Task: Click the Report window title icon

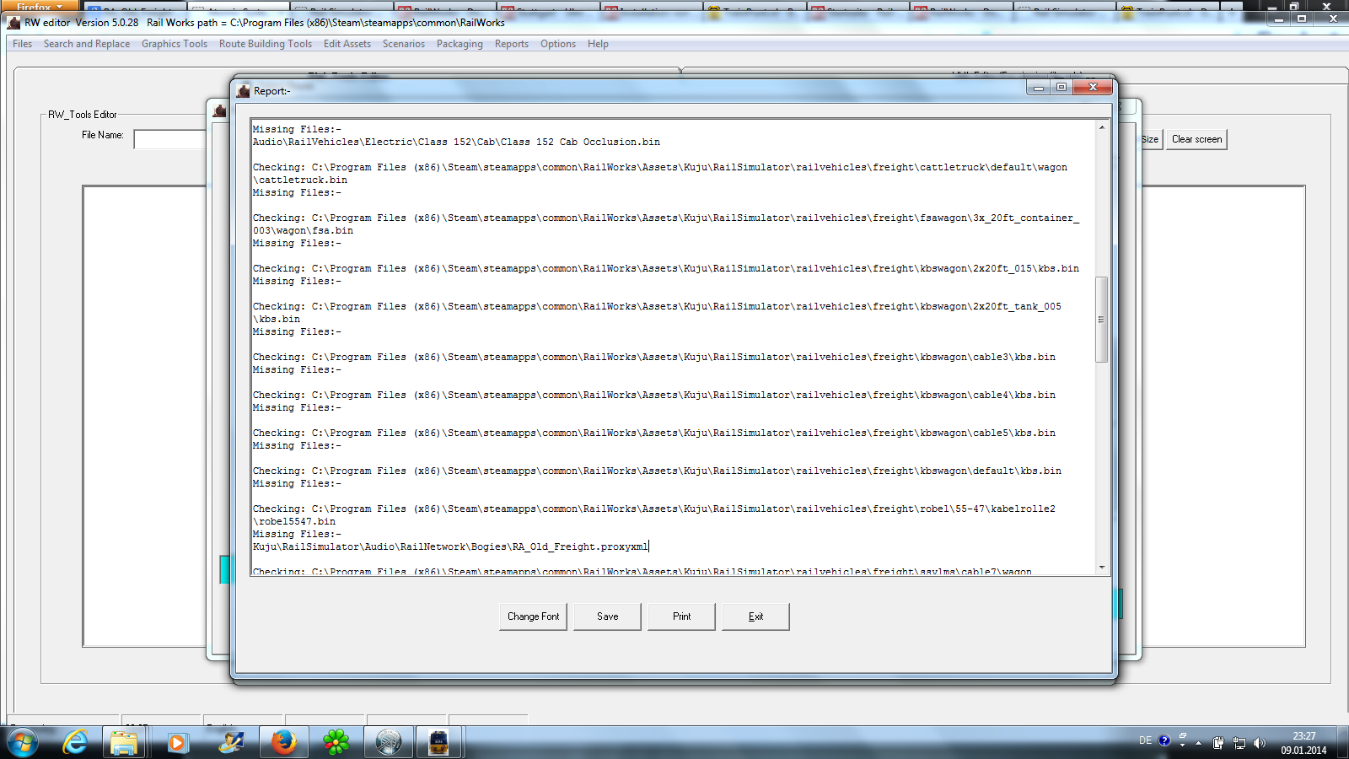Action: pos(244,90)
